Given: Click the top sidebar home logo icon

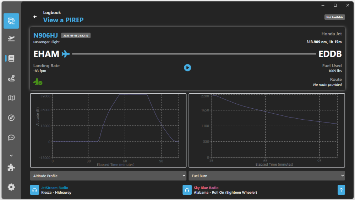Looking at the screenshot, I should [x=11, y=21].
